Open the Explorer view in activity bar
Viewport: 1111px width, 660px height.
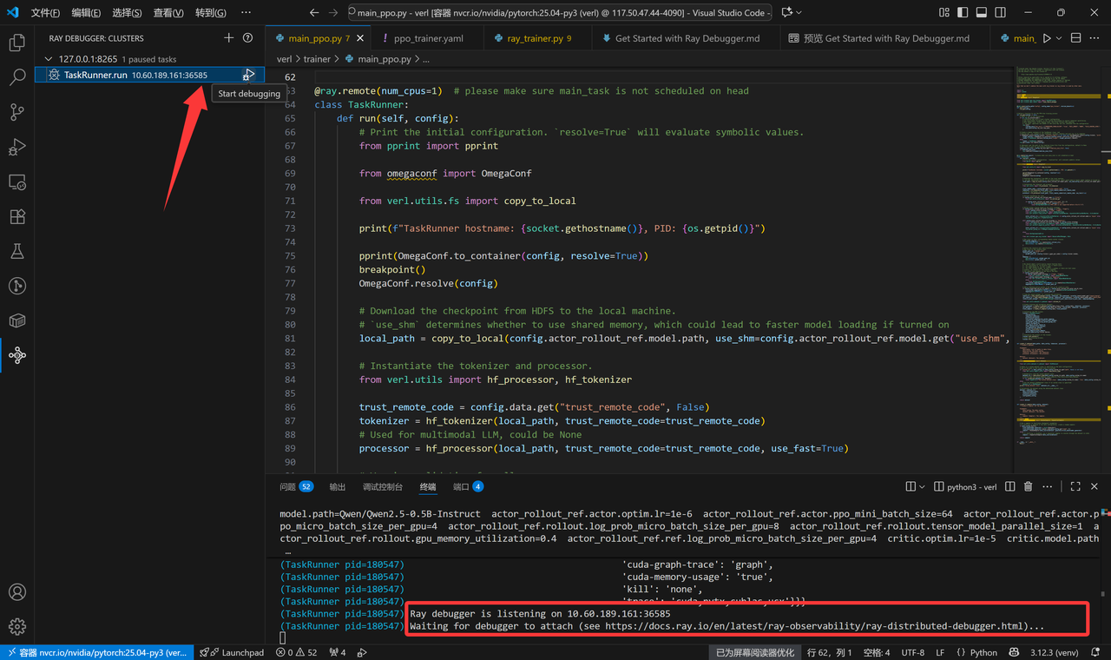click(x=16, y=43)
